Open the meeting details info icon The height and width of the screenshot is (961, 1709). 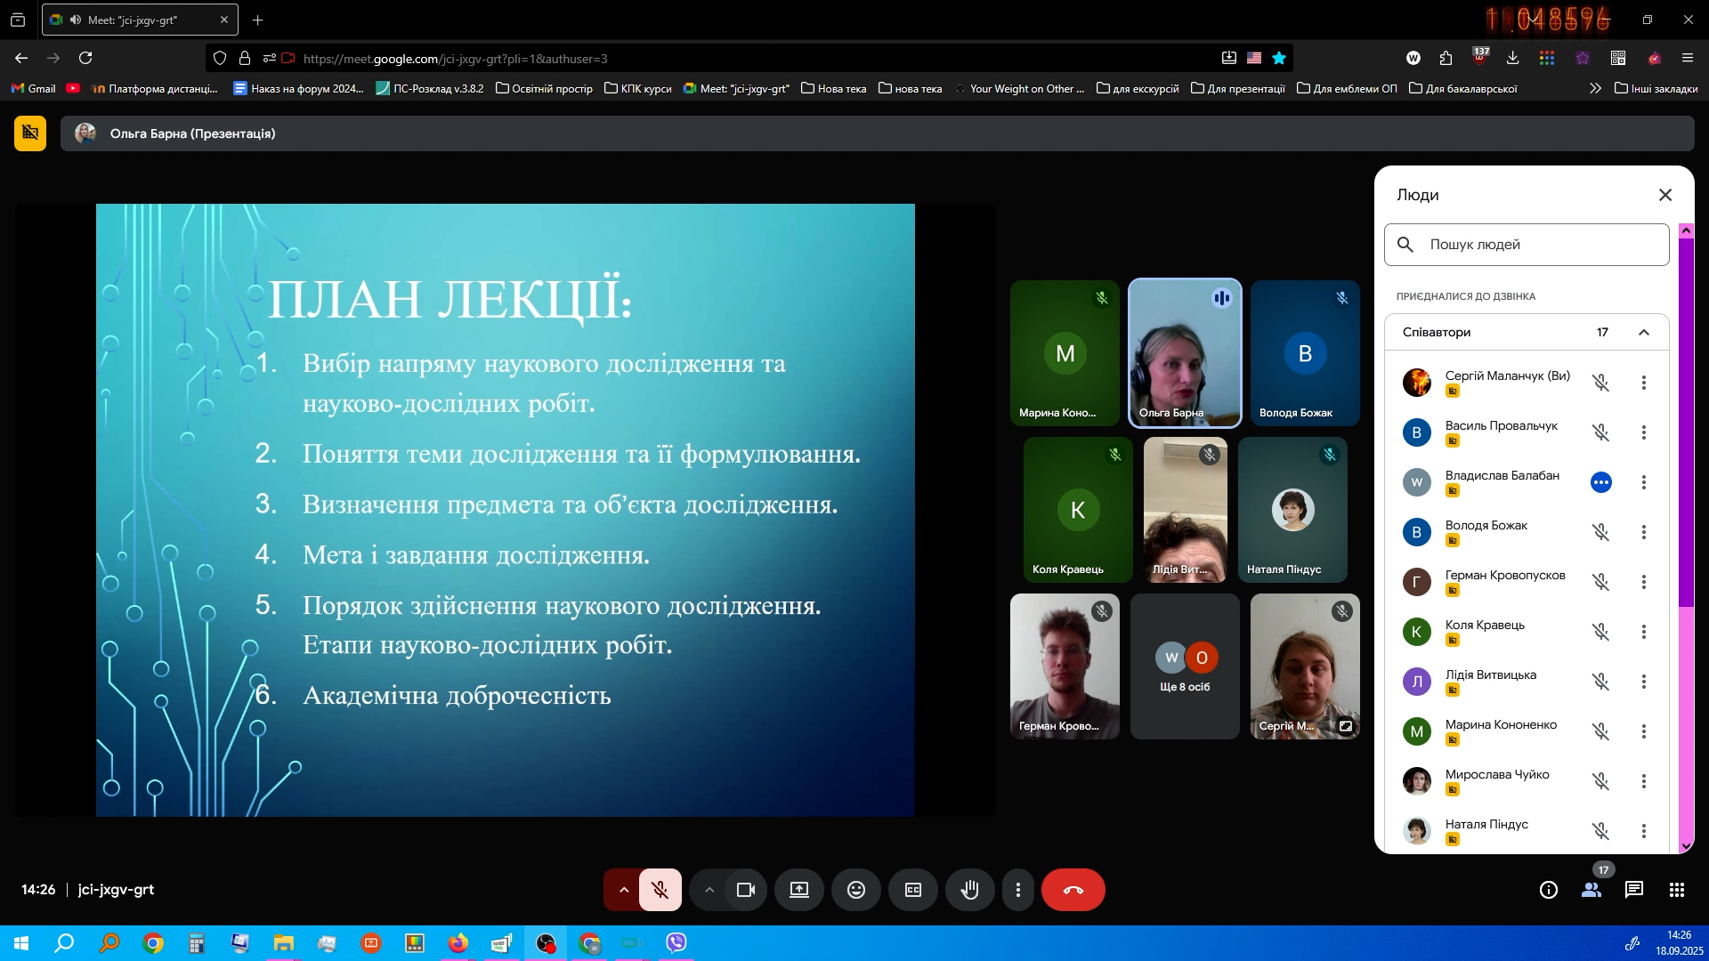pos(1548,890)
